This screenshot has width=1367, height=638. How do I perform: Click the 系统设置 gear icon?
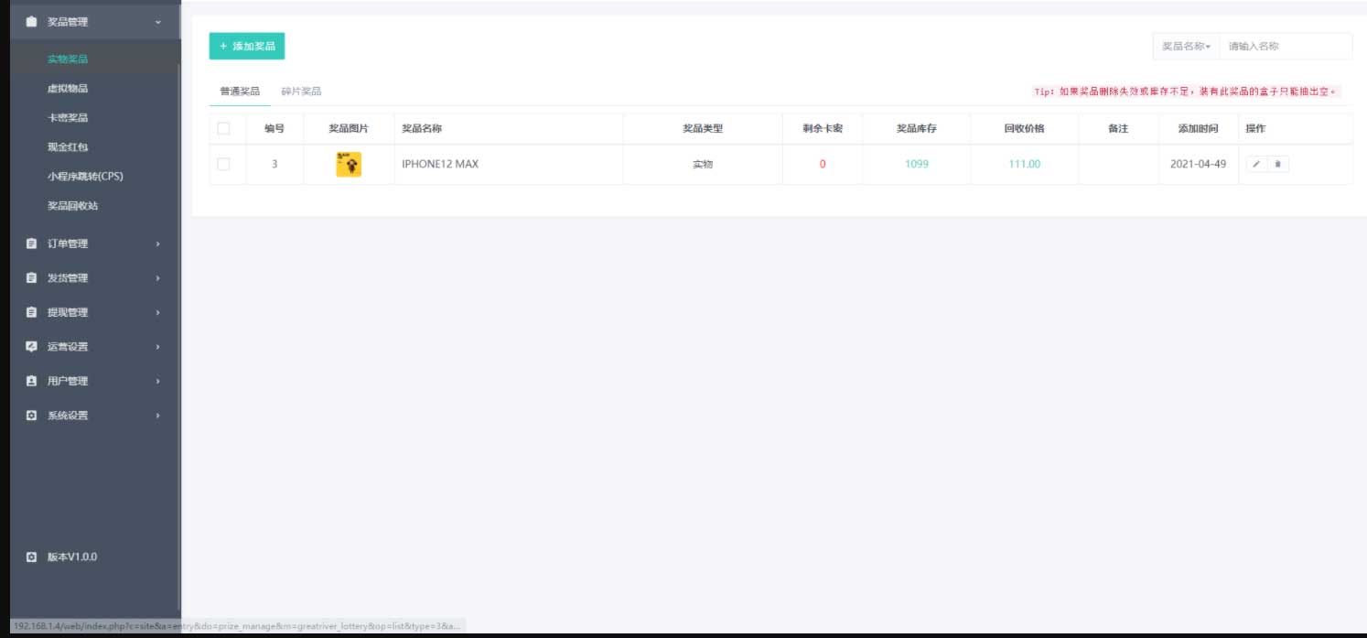(32, 416)
